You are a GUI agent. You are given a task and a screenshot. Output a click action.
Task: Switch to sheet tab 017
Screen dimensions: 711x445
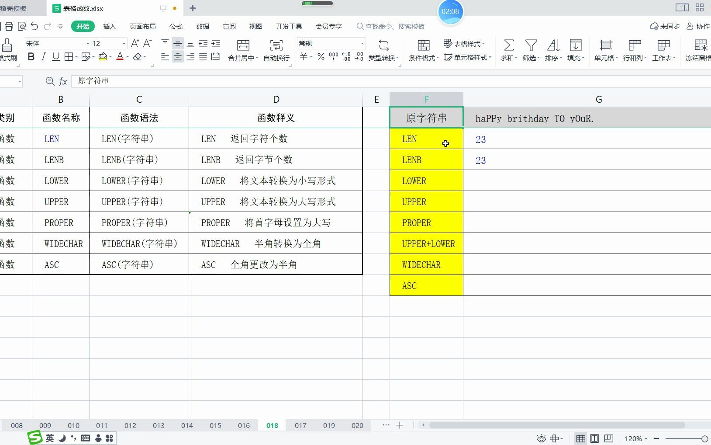pyautogui.click(x=300, y=425)
